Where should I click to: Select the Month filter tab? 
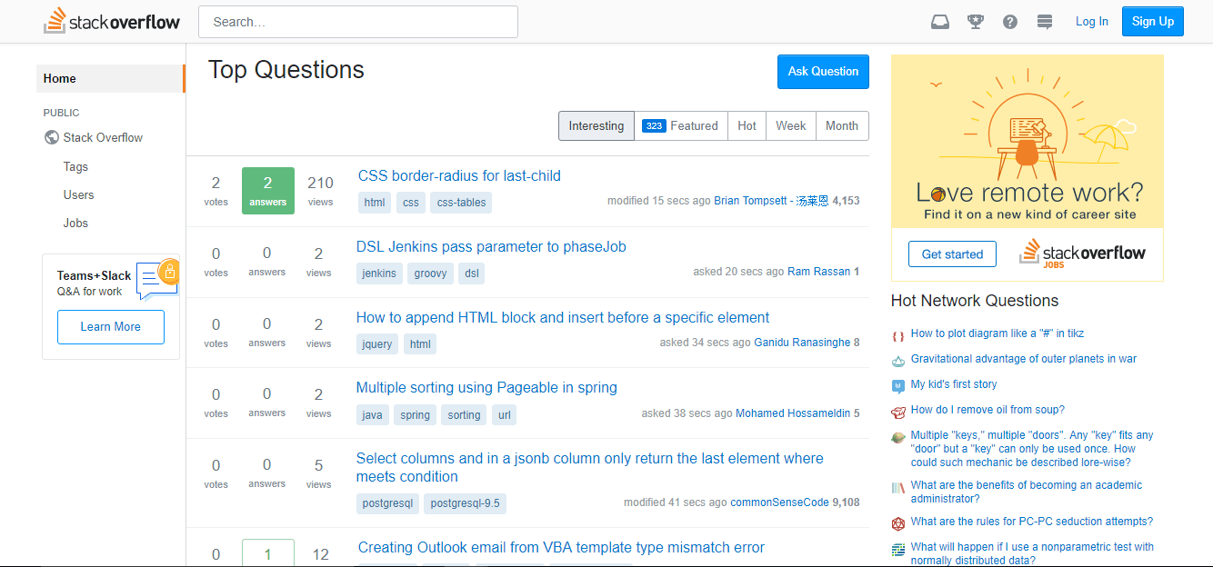[841, 125]
